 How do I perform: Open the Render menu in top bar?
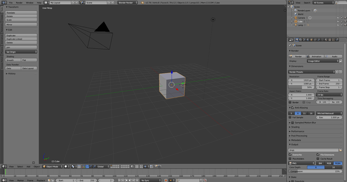pos(19,3)
